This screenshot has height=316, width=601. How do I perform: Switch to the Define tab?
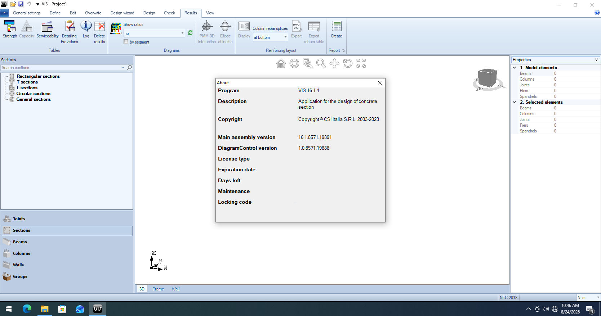click(55, 13)
